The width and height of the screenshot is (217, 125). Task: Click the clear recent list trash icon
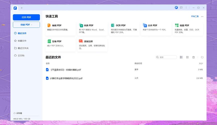pos(193,57)
